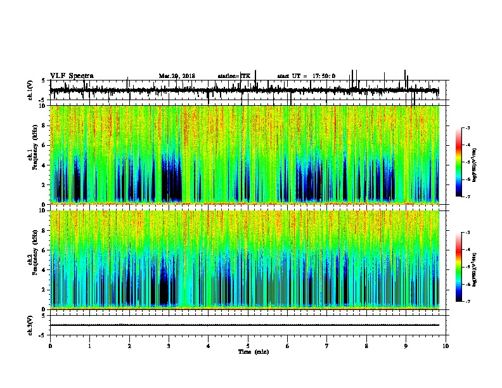The height and width of the screenshot is (388, 502).
Task: Click the "4" kHz tick on ch.2 axis
Action: point(44,270)
